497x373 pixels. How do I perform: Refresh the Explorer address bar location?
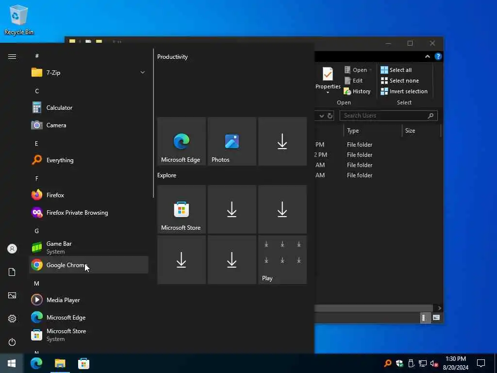330,116
